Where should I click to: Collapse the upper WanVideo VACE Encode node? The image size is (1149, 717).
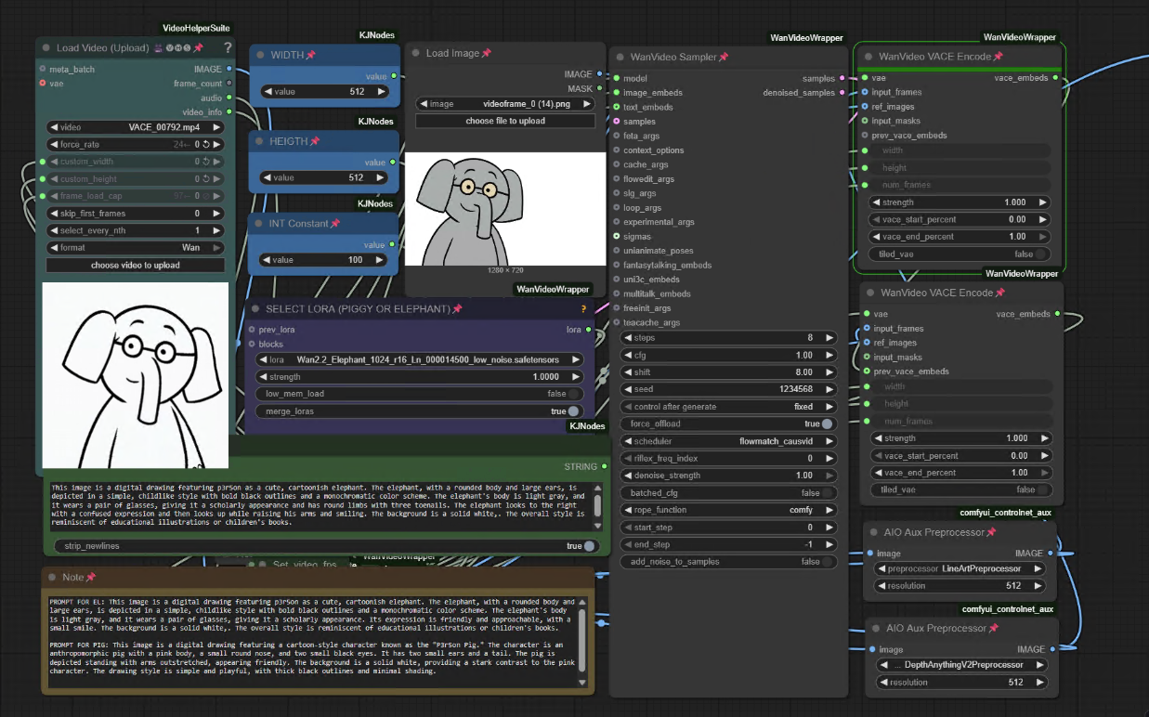coord(868,57)
